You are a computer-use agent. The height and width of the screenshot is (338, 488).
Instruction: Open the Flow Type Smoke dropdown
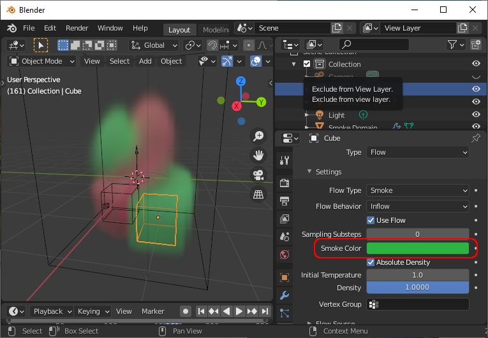pos(418,190)
